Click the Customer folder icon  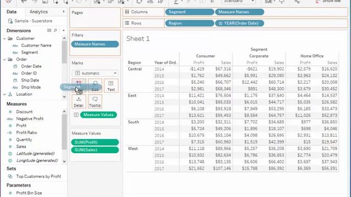pyautogui.click(x=10, y=38)
